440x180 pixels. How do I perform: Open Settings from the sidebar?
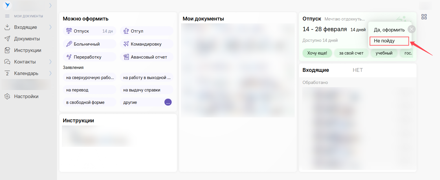(26, 96)
